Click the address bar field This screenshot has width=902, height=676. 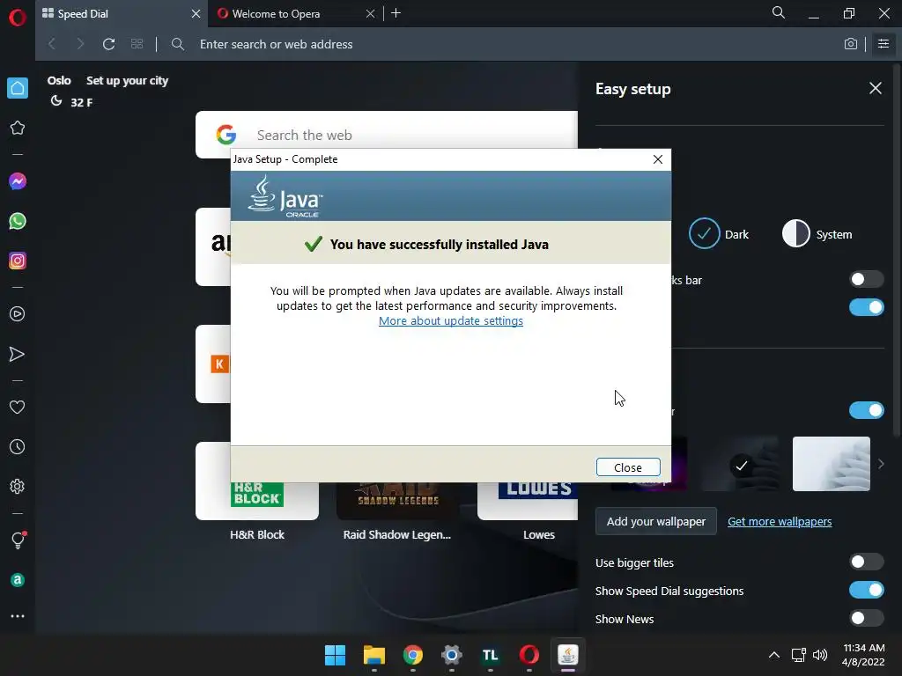[506, 44]
